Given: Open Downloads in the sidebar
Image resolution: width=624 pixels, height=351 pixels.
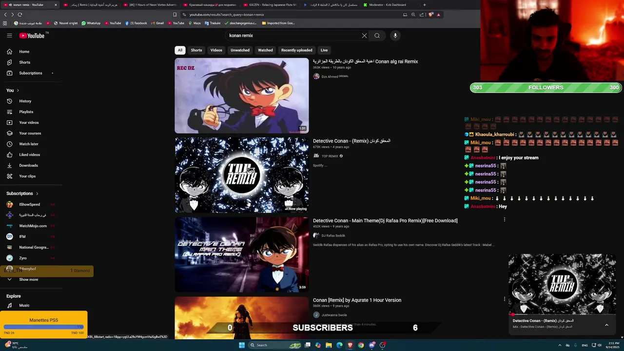Looking at the screenshot, I should pyautogui.click(x=28, y=166).
